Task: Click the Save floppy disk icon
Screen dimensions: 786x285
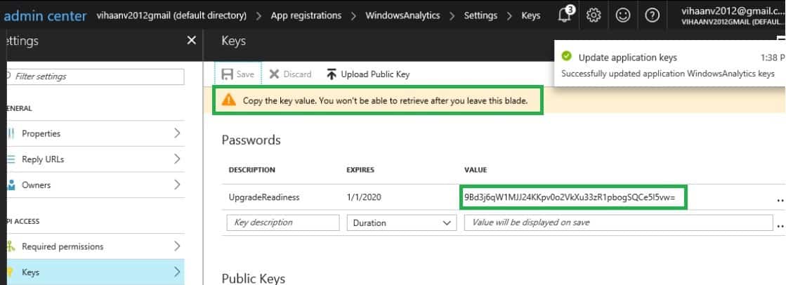Action: tap(227, 74)
